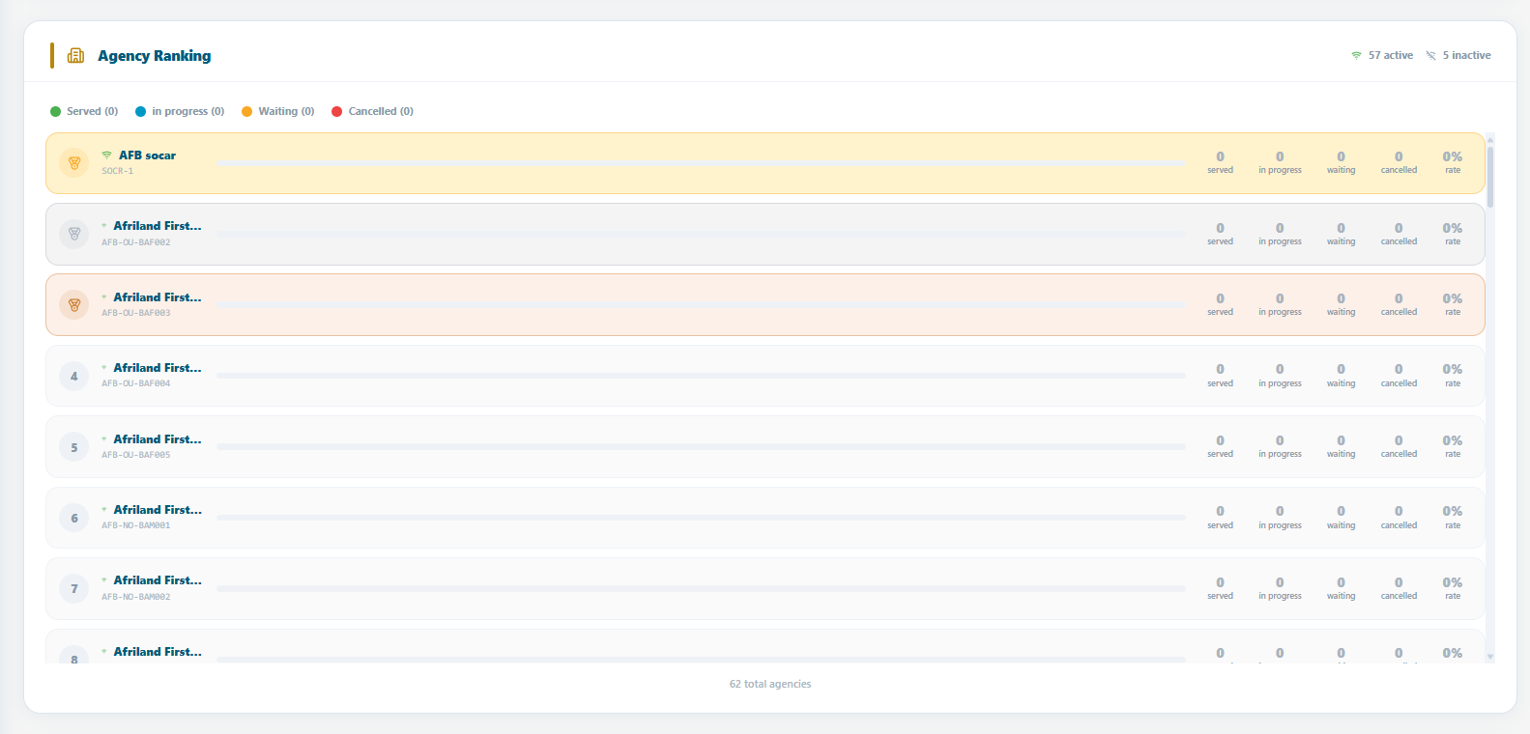Image resolution: width=1530 pixels, height=734 pixels.
Task: Open the agency row AFB-NO-BAM002
Action: coord(765,588)
